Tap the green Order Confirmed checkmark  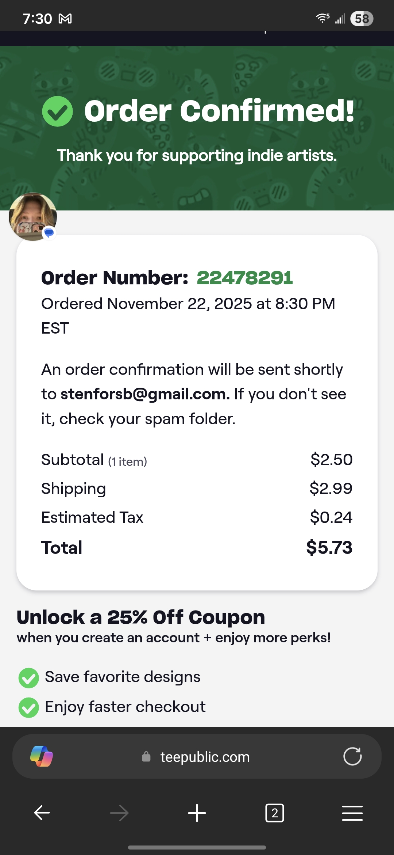click(58, 111)
